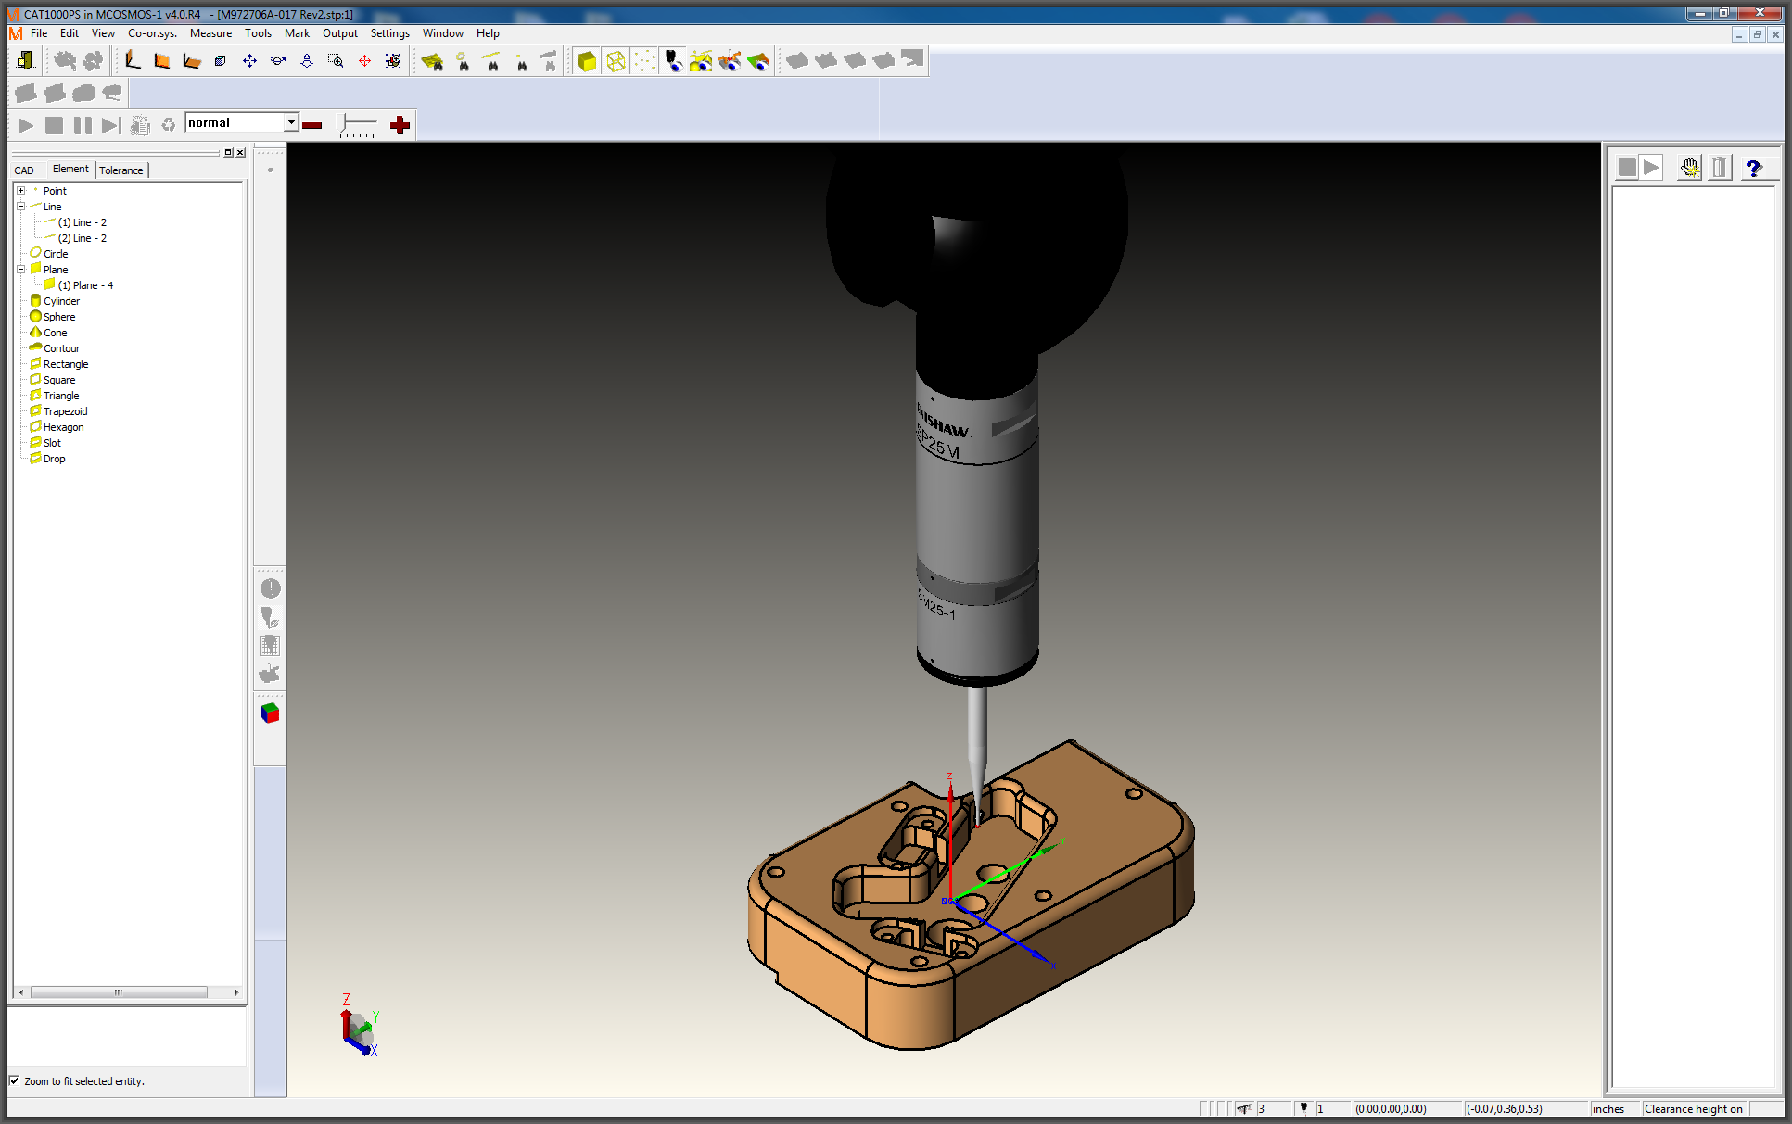
Task: Open the blue question mark help
Action: [x=1753, y=168]
